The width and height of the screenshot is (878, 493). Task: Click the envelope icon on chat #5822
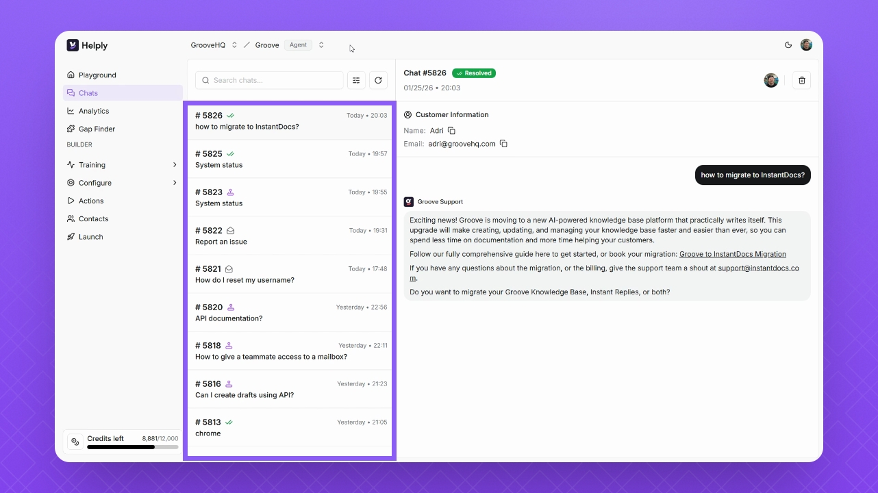230,231
